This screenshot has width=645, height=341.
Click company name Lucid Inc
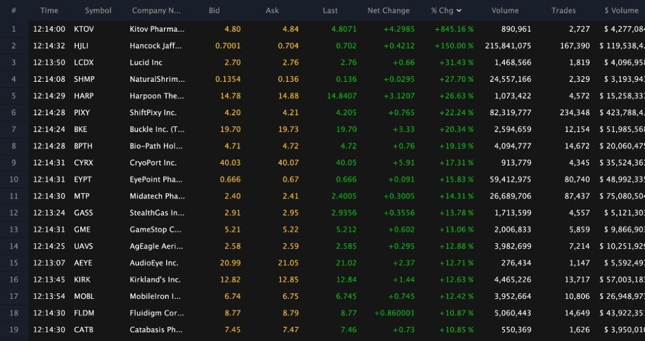click(146, 62)
